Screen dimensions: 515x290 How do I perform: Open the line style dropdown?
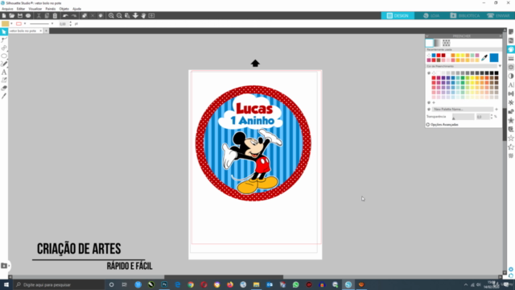[52, 23]
